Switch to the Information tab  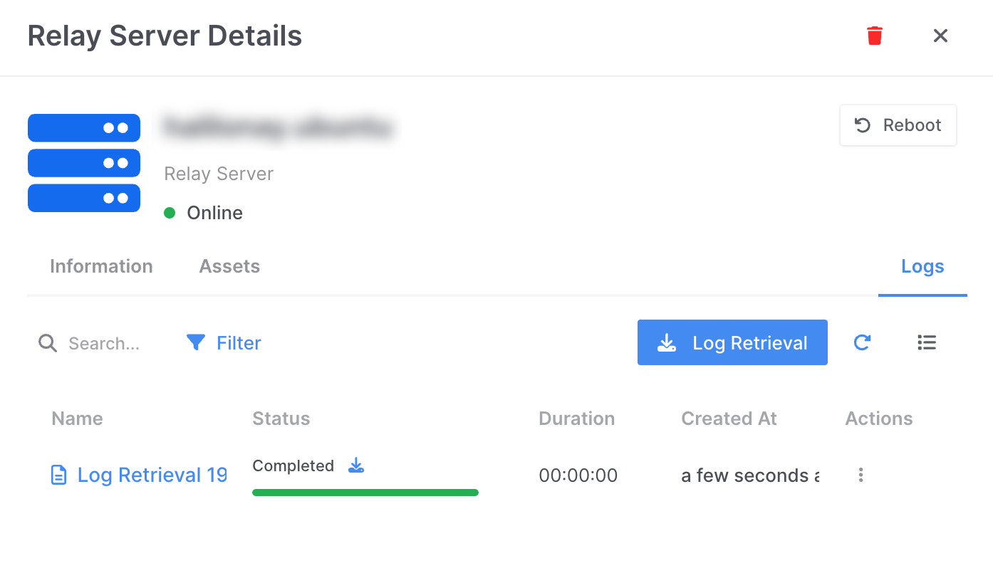[x=101, y=266]
